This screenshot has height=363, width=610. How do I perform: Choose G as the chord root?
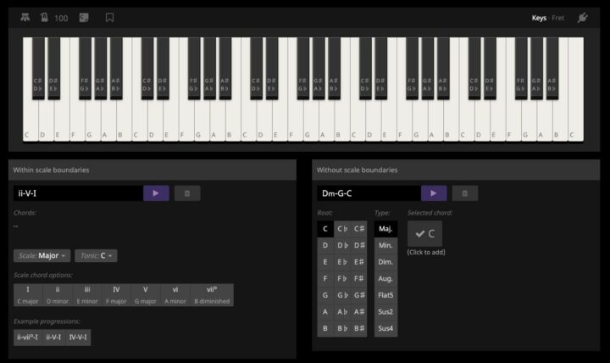point(325,294)
